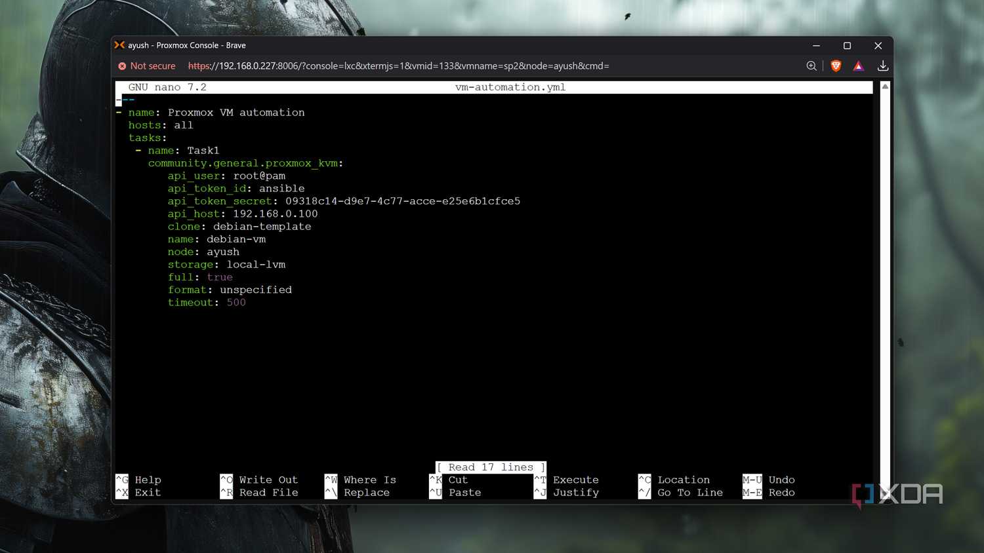This screenshot has width=984, height=553.
Task: Click the Not secure warning icon
Action: [122, 66]
